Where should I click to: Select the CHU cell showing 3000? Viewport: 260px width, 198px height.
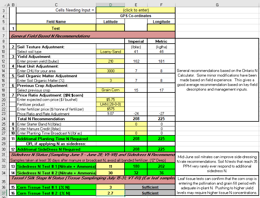[x=110, y=71]
